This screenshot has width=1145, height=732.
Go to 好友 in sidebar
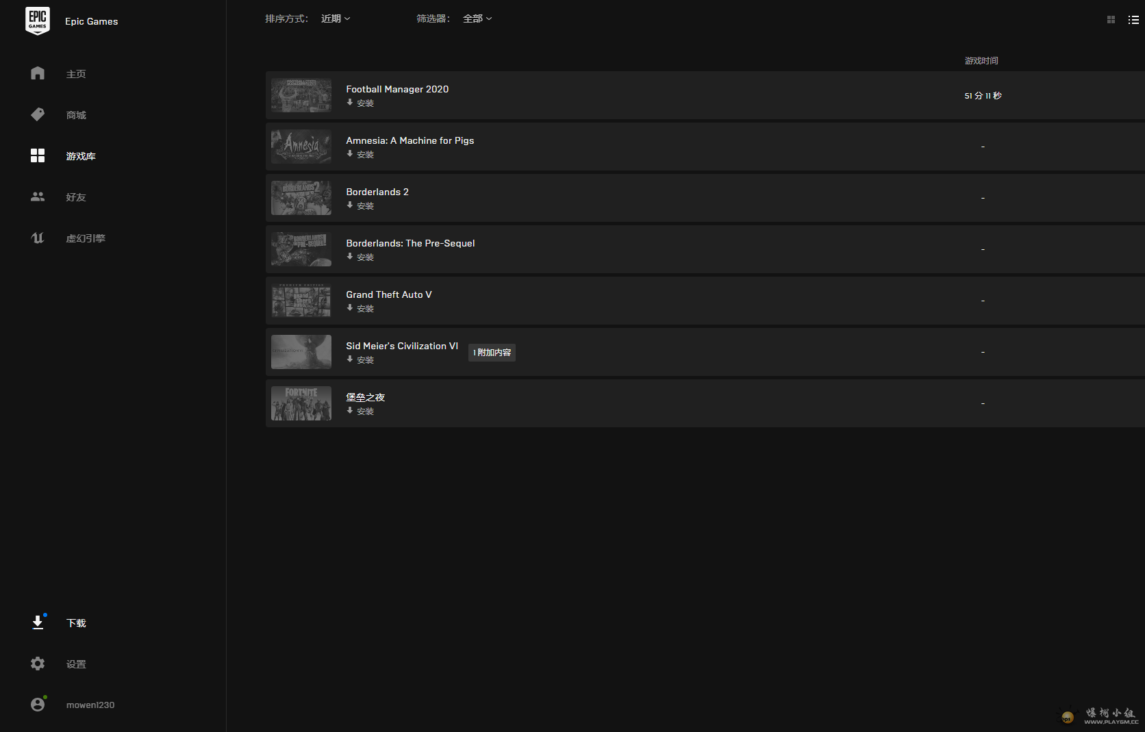(x=76, y=197)
